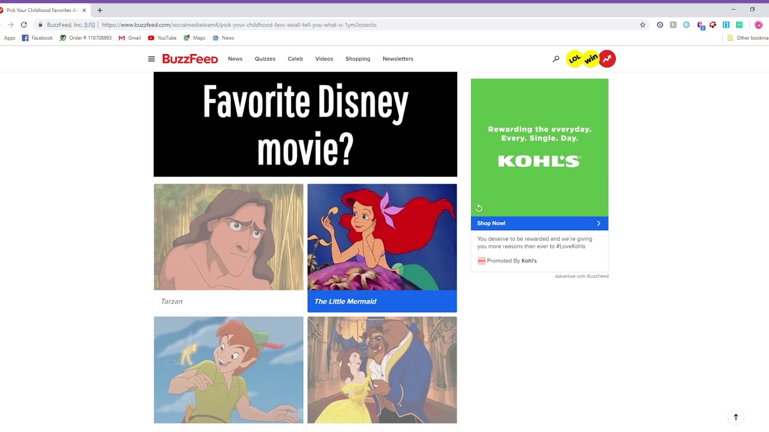The image size is (769, 432).
Task: Click Advertise with BuzzFeed link
Action: tap(582, 276)
